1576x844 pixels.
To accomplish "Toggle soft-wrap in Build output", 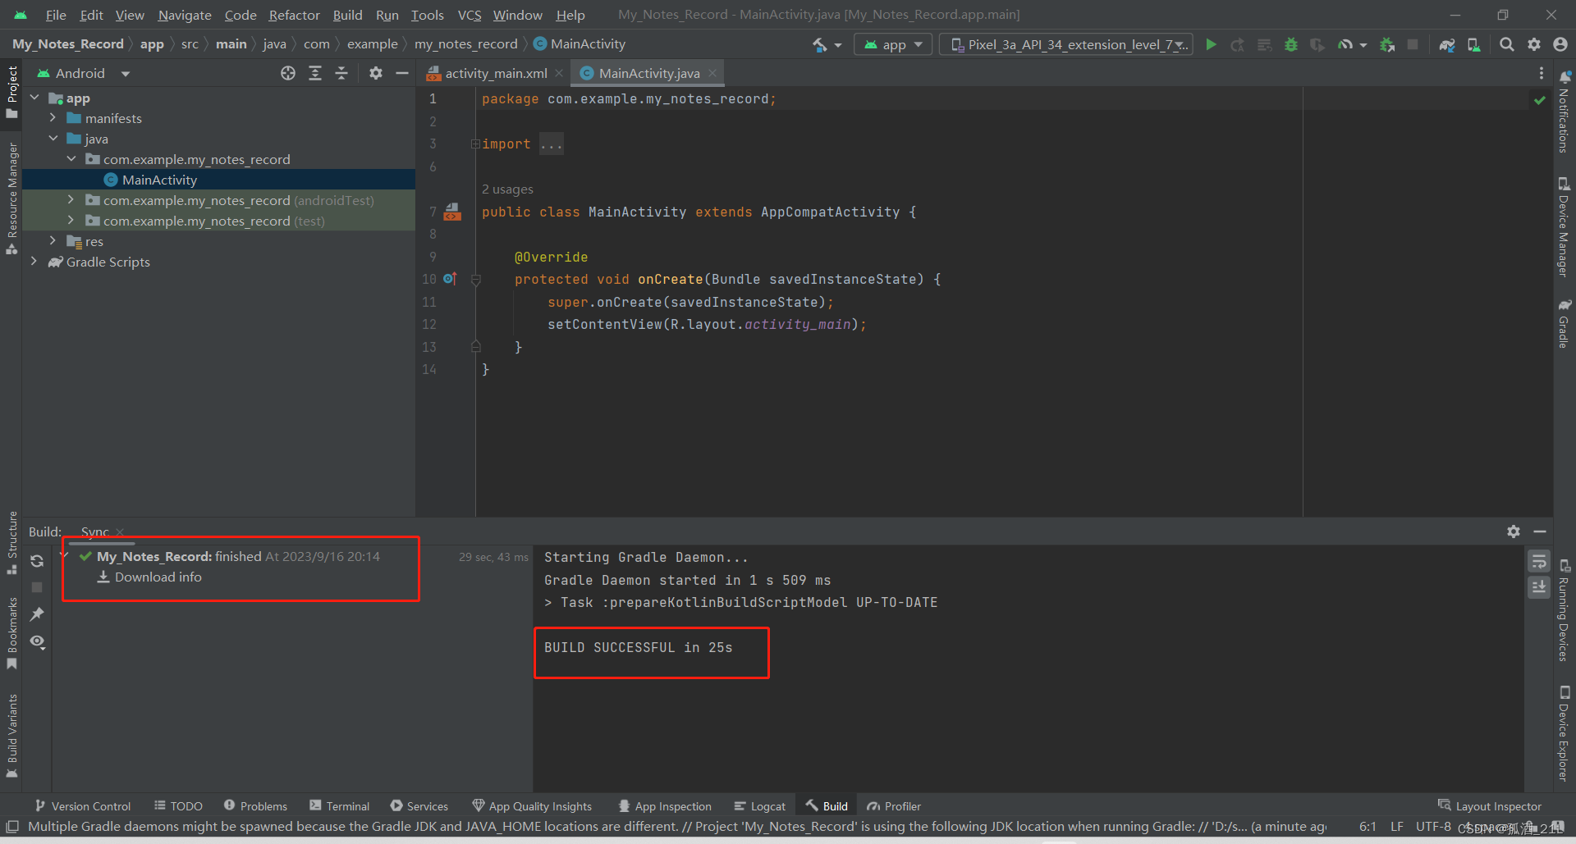I will [1539, 562].
